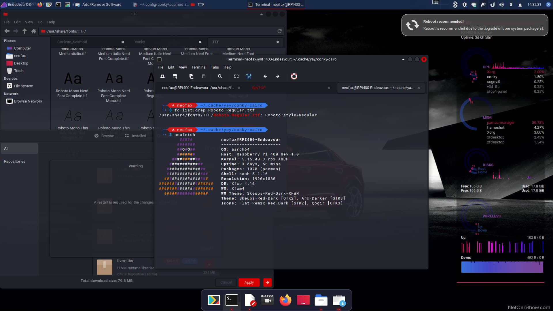Open the Go menu in the file manager
Screen dimensions: 553x311
(40, 22)
